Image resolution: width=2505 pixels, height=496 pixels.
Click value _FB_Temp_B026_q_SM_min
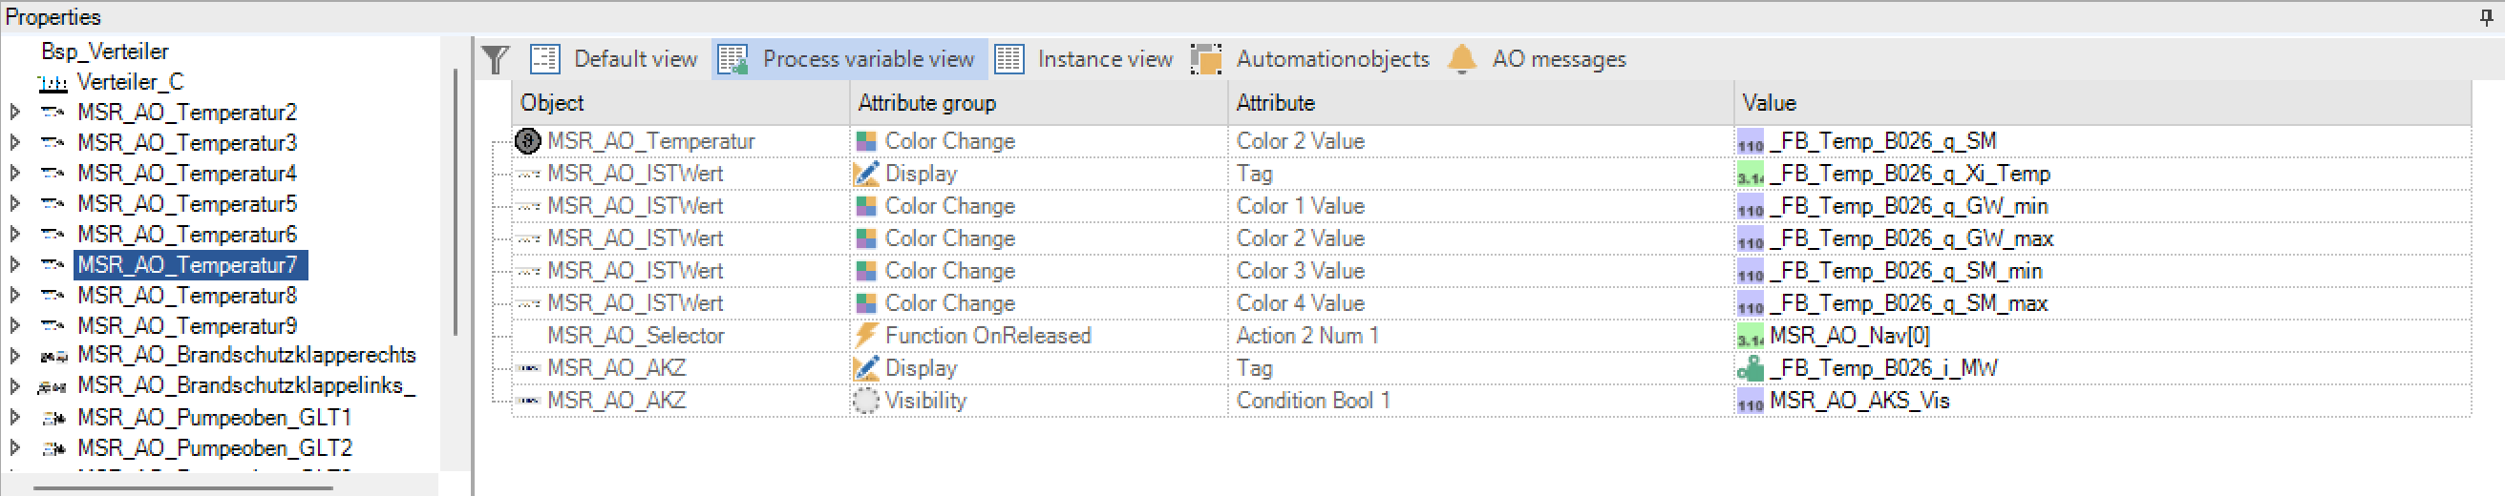pyautogui.click(x=1905, y=271)
